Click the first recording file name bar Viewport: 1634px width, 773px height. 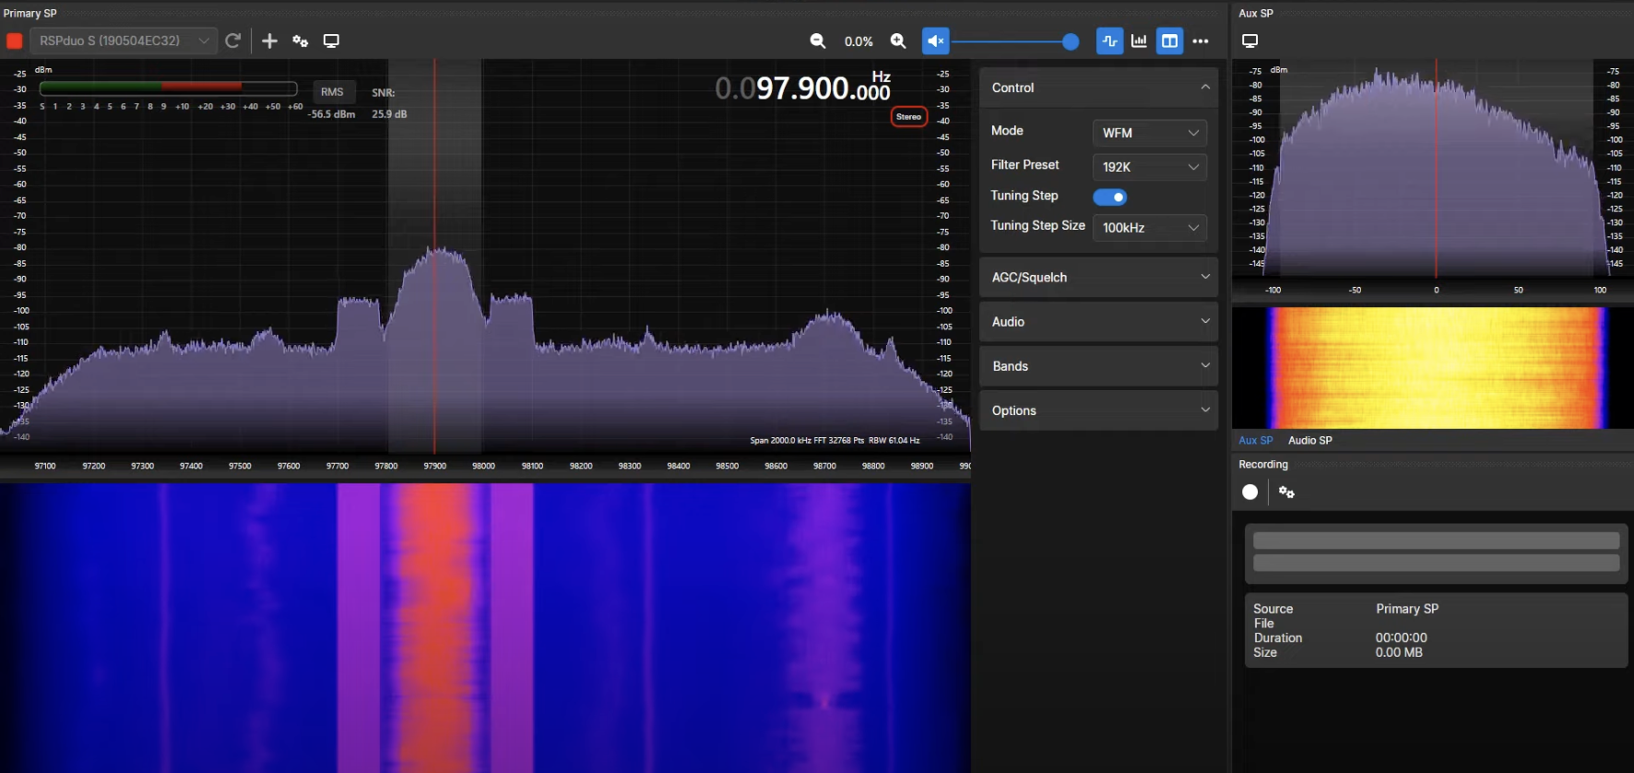pyautogui.click(x=1436, y=541)
